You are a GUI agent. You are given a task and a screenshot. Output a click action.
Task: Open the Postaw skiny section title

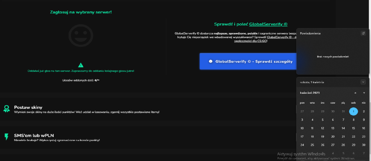(x=28, y=107)
